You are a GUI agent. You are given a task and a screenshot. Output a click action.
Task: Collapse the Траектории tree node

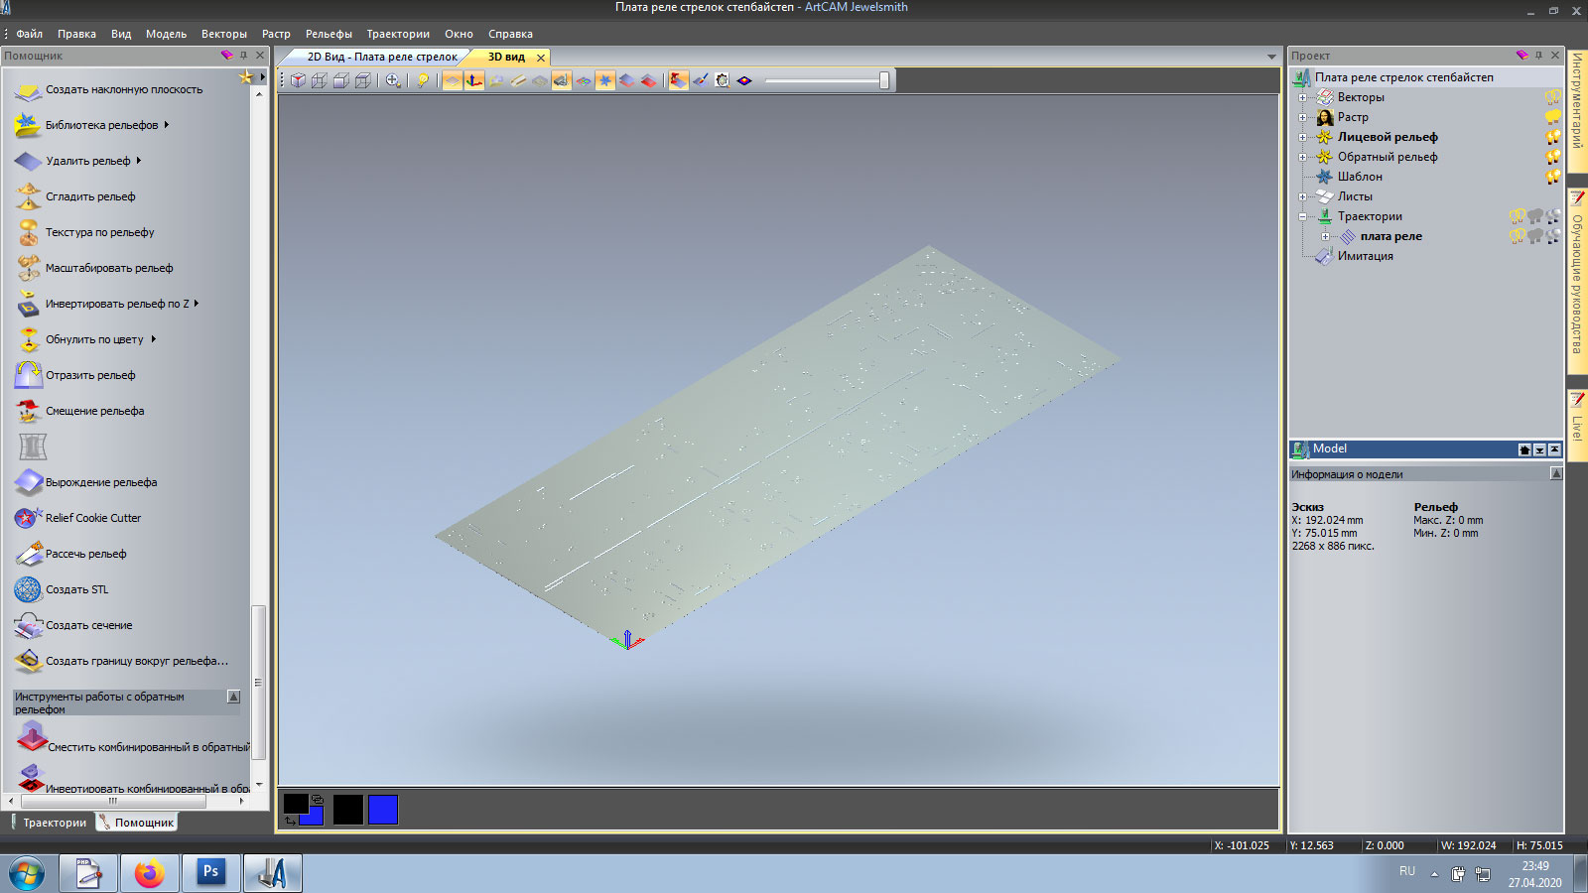click(x=1303, y=216)
